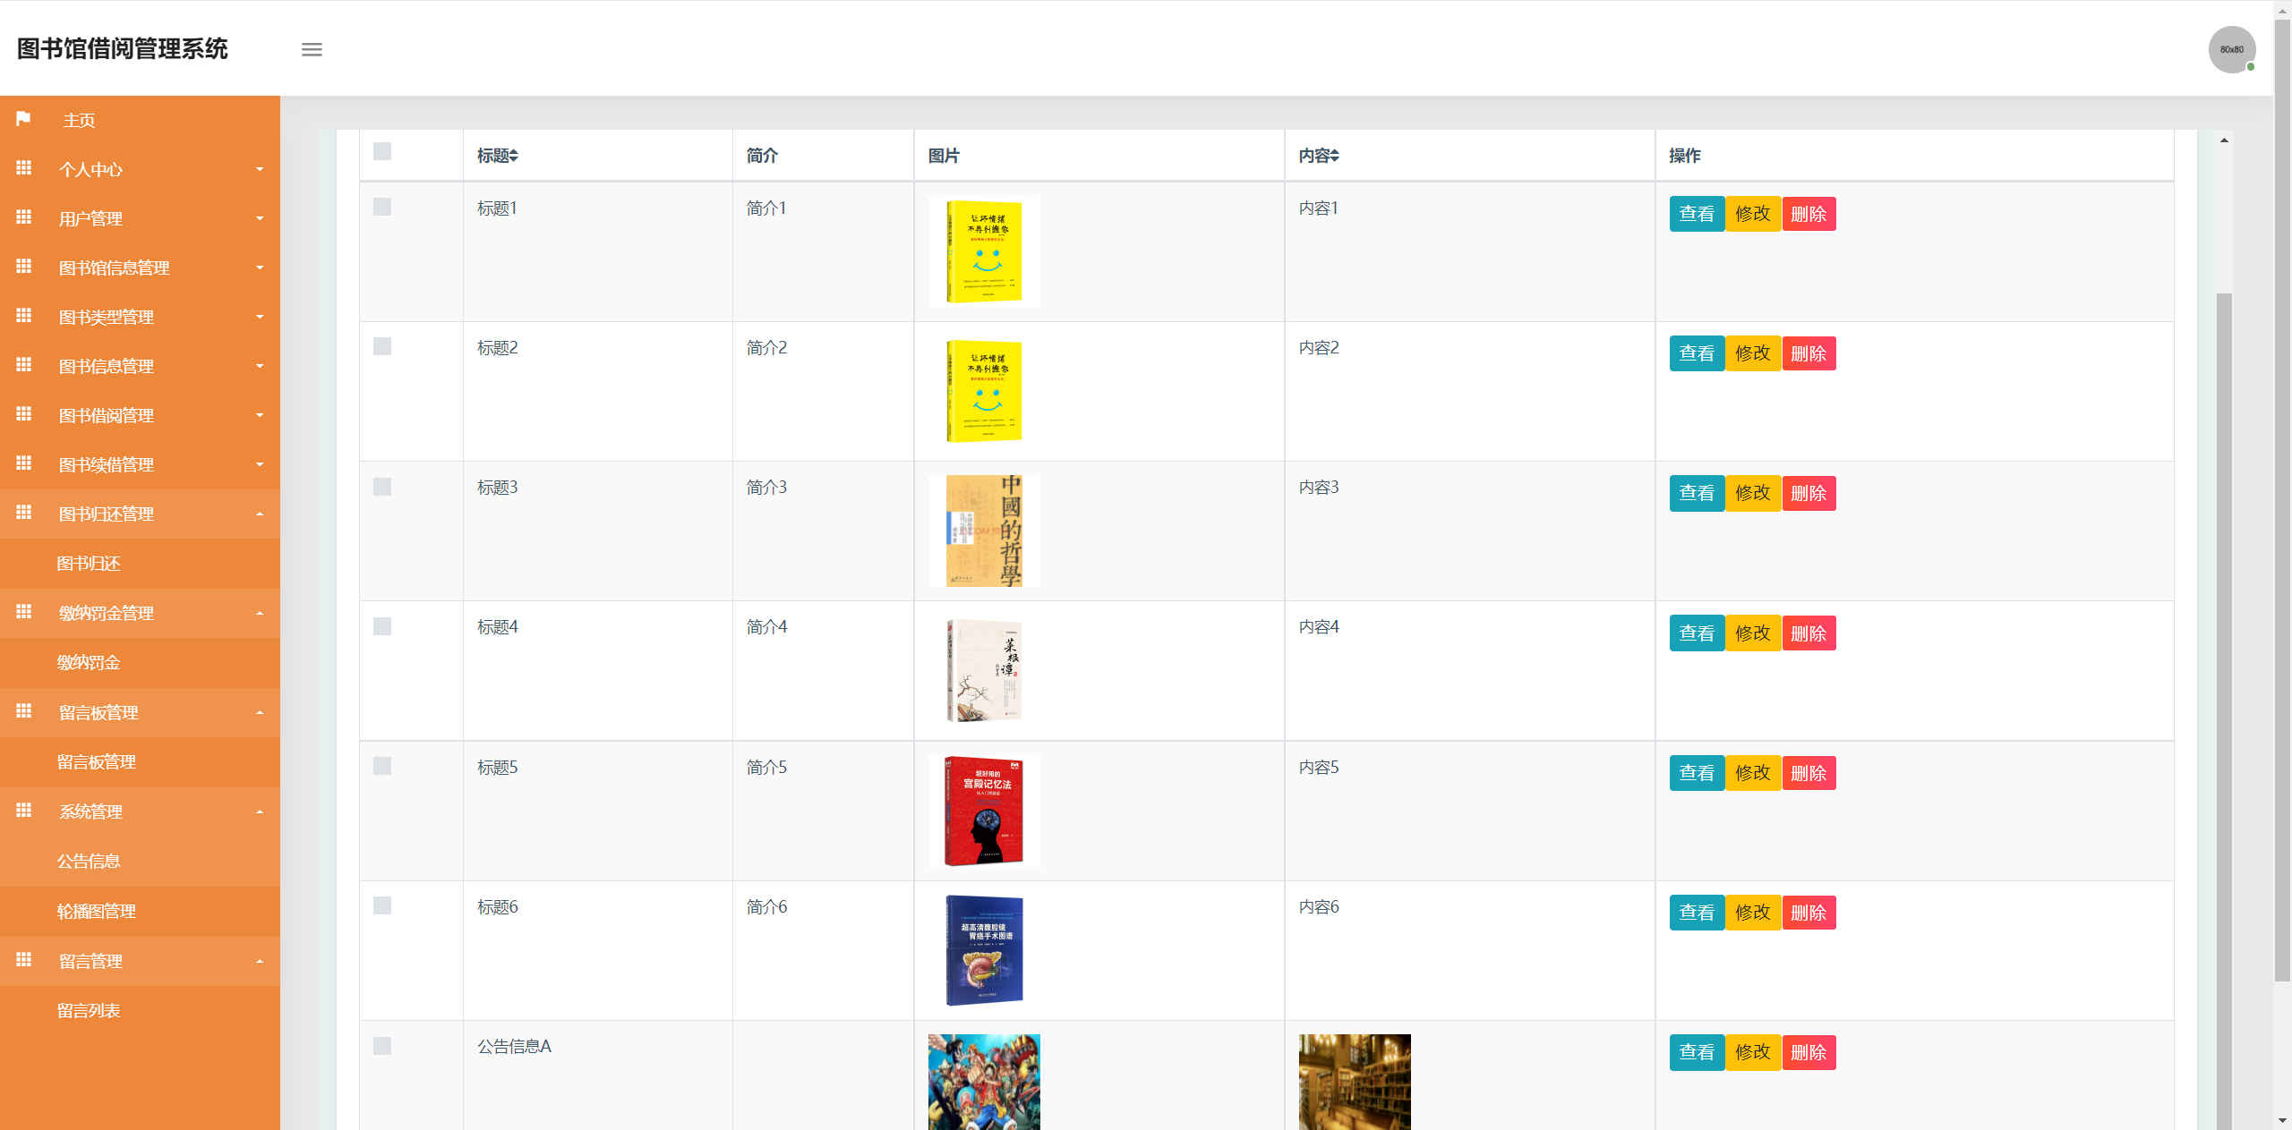Select the 公告信息A row checkbox
Viewport: 2292px width, 1130px height.
(x=382, y=1046)
